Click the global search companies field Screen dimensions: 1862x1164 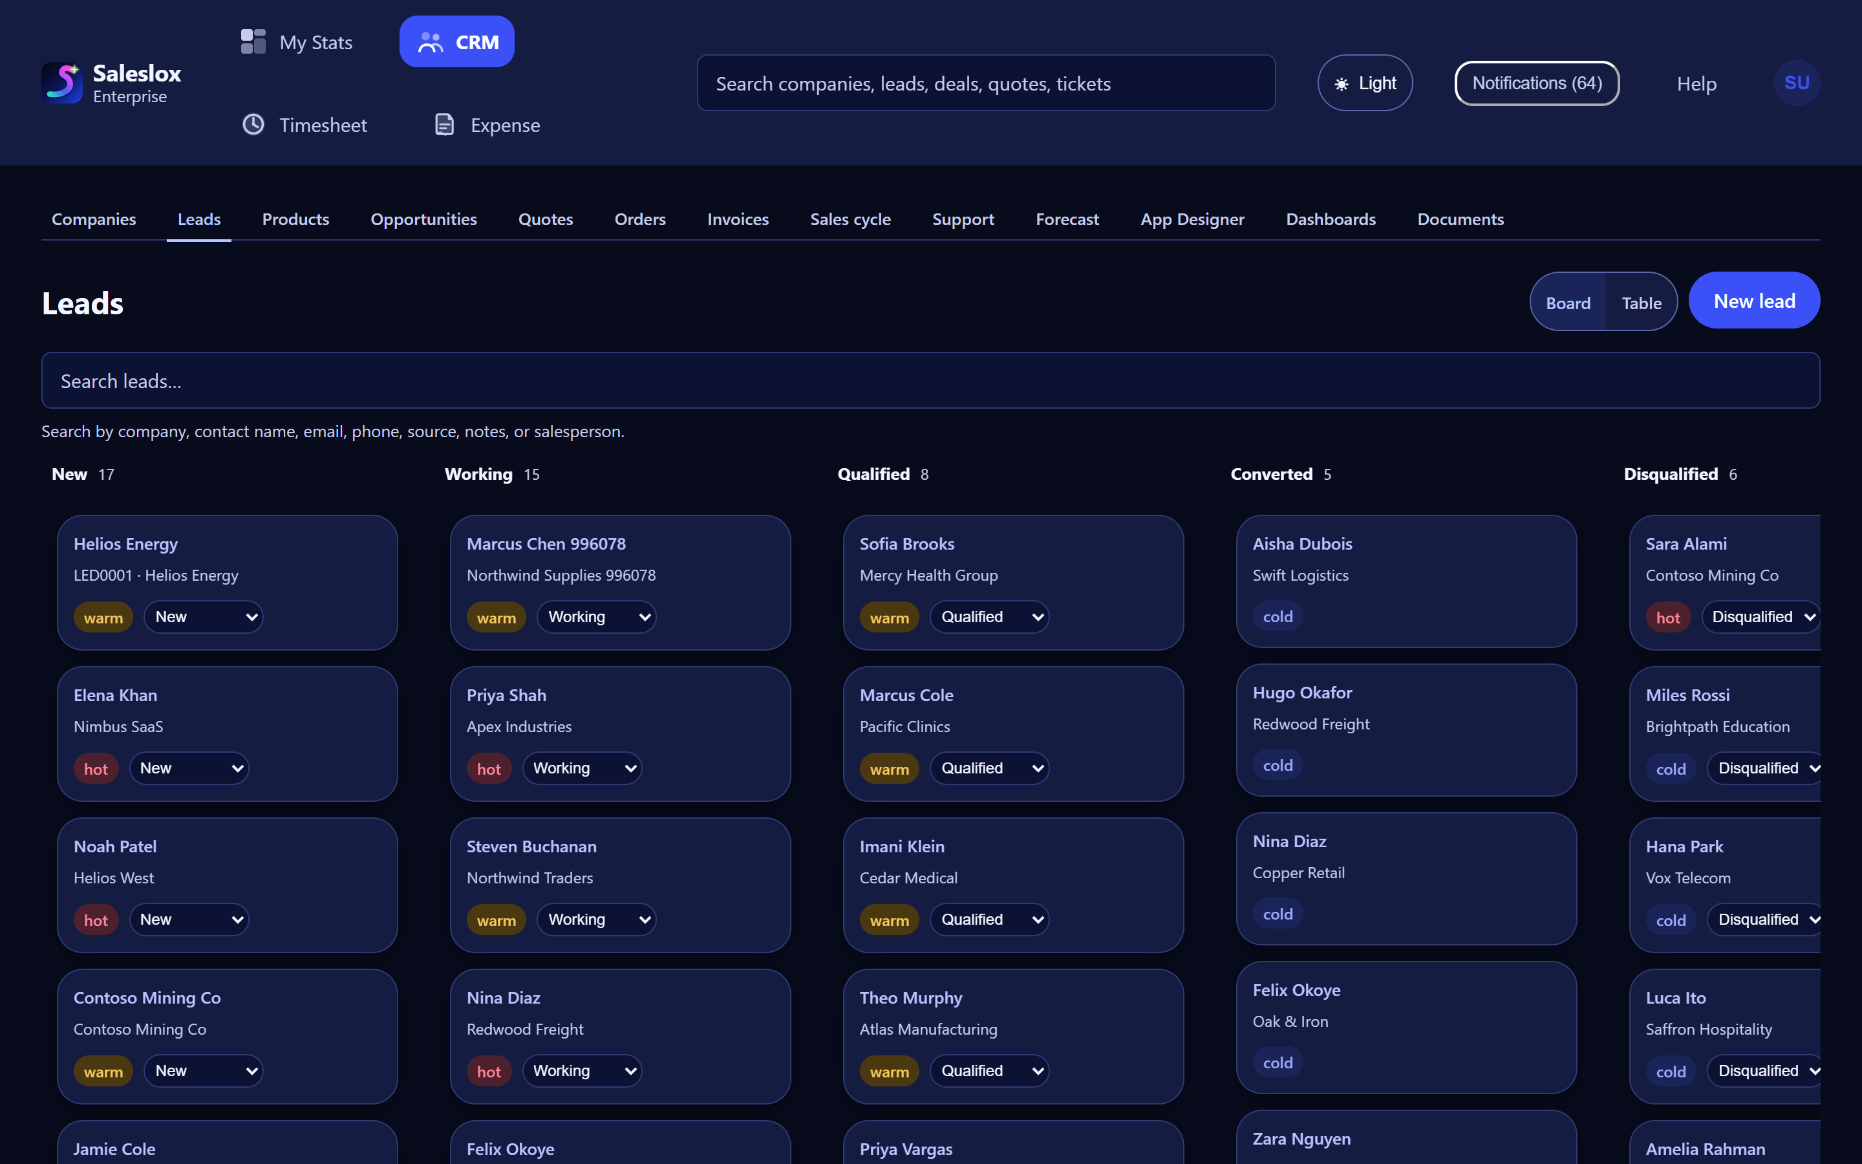[987, 83]
